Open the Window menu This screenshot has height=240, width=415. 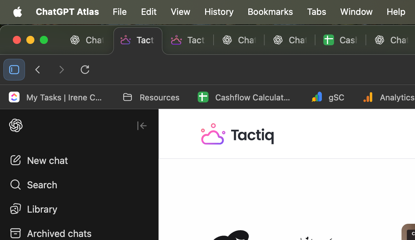point(356,12)
